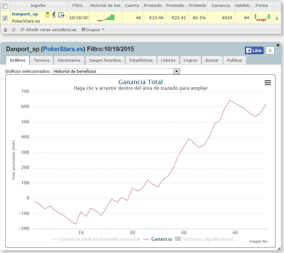
Task: Switch to the Publicar tab
Action: coord(235,60)
